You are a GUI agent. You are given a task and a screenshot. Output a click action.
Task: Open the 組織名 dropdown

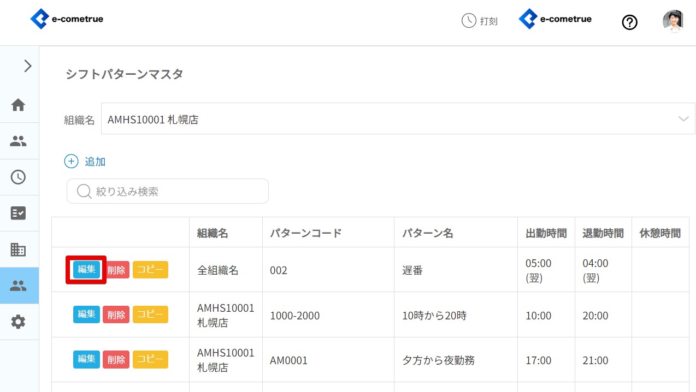pos(397,119)
